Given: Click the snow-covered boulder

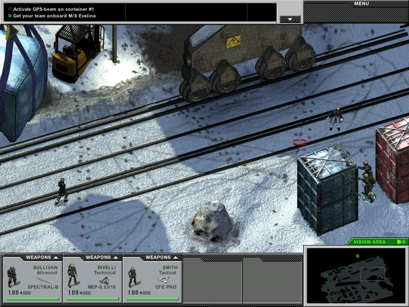Looking at the screenshot, I should pos(213,222).
